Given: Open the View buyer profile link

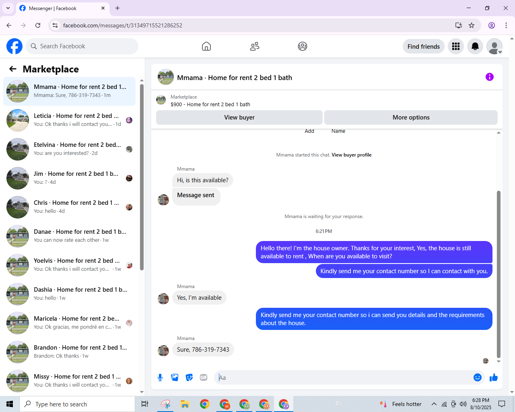Looking at the screenshot, I should point(351,155).
